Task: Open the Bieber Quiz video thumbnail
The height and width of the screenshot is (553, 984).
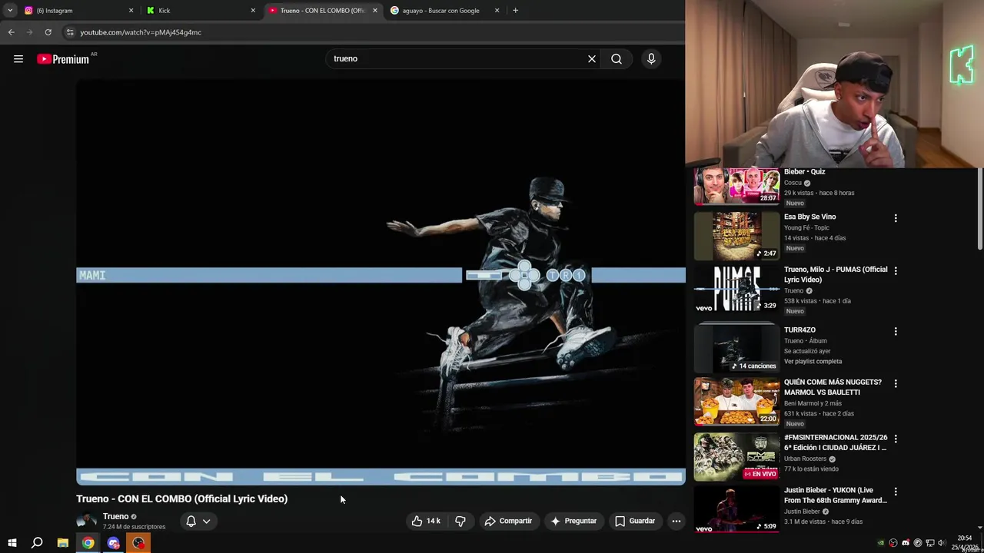Action: [736, 187]
